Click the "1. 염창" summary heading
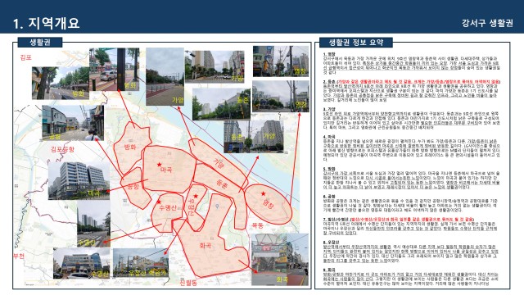 [329, 54]
